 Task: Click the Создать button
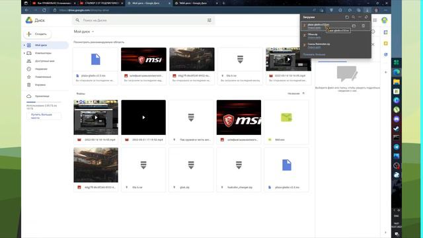click(x=38, y=34)
